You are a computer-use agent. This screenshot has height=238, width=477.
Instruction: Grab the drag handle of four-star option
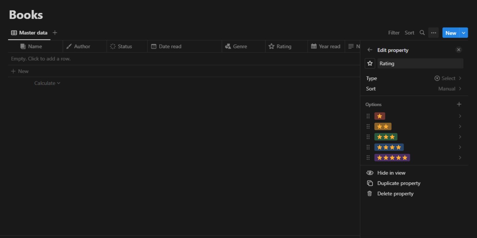pyautogui.click(x=368, y=147)
